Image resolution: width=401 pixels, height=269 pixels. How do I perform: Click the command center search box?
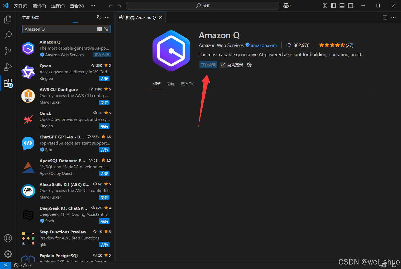tap(203, 6)
